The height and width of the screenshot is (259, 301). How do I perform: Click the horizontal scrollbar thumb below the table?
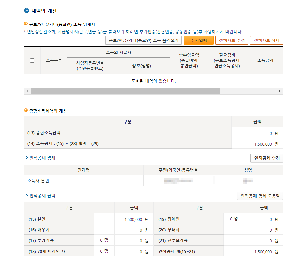(x=125, y=91)
